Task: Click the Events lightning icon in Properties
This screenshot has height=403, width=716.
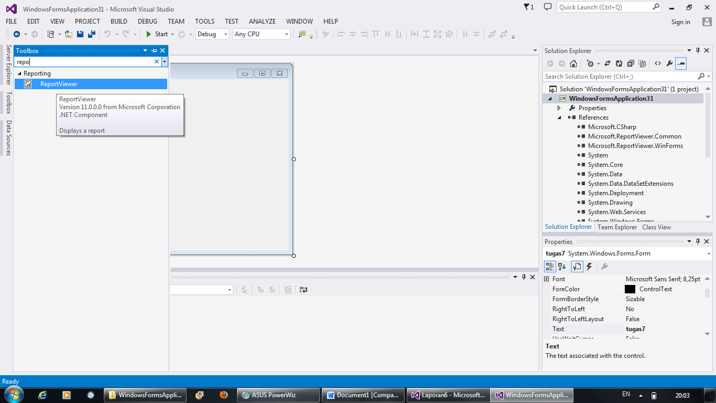Action: tap(588, 267)
